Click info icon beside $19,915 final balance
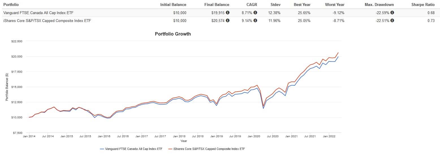The width and height of the screenshot is (440, 155). pyautogui.click(x=228, y=13)
